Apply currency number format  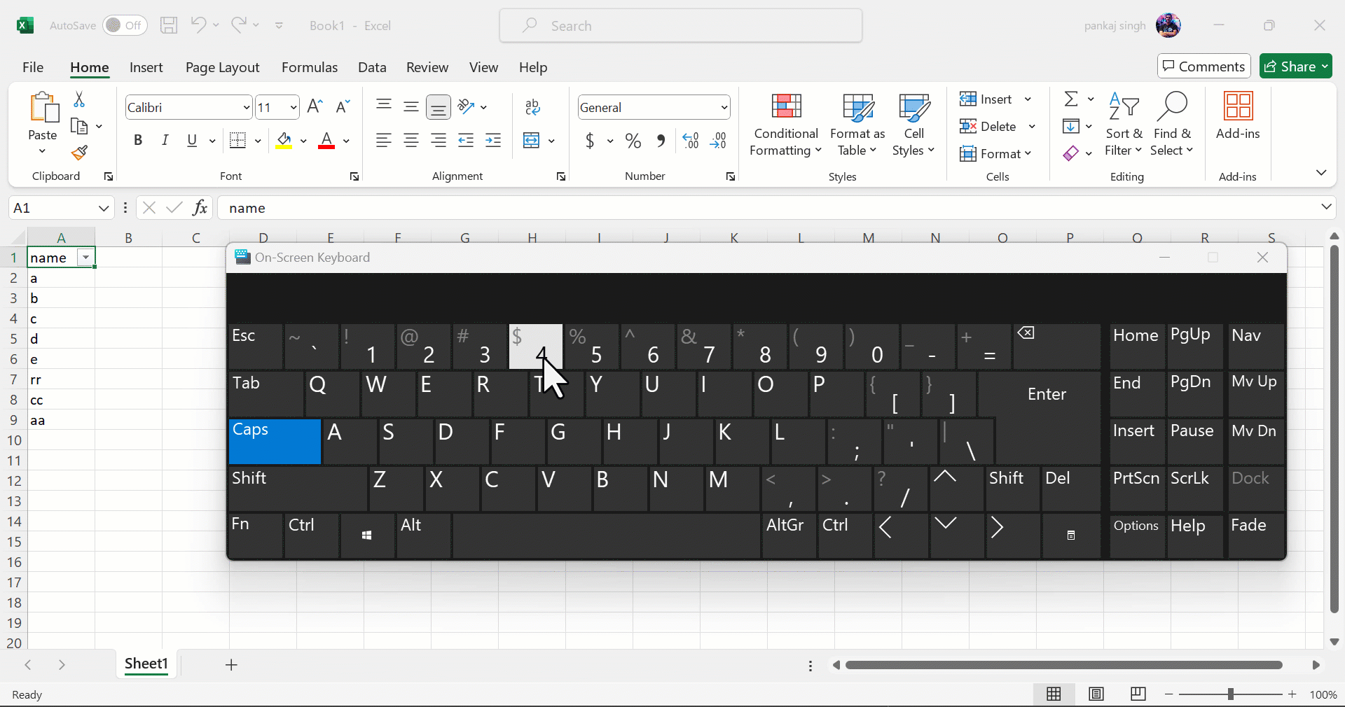click(591, 140)
